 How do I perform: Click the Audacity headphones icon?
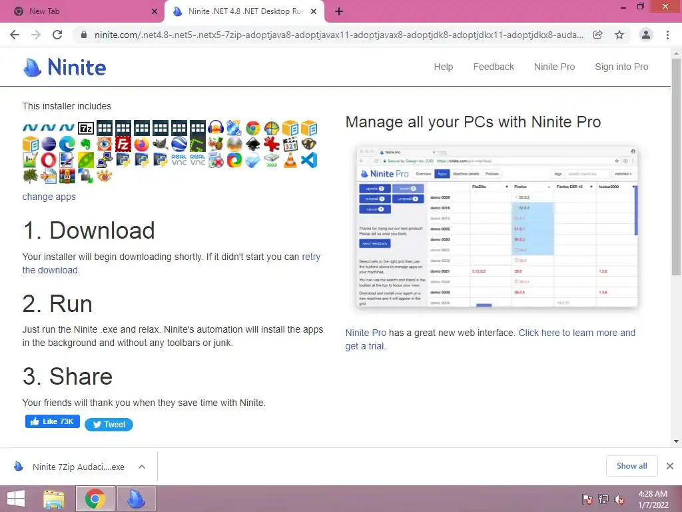pos(216,128)
